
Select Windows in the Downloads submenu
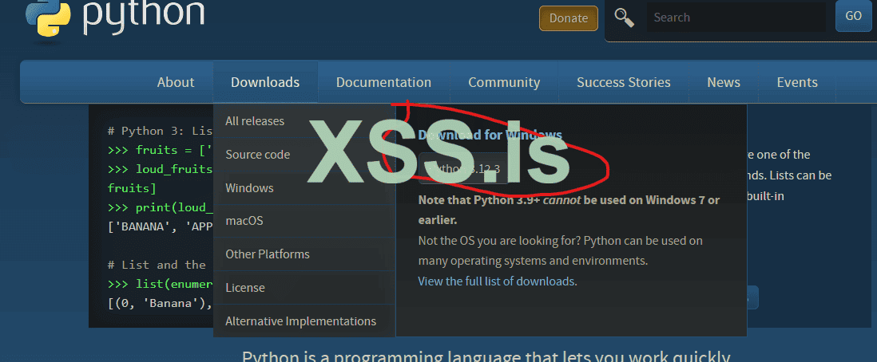click(249, 188)
